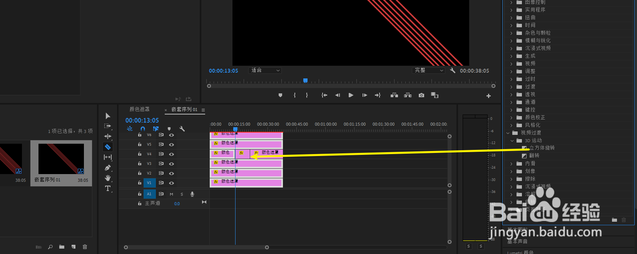Select 嵌套序列 01 thumbnail in project
Viewport: 637px width, 254px height.
point(61,159)
